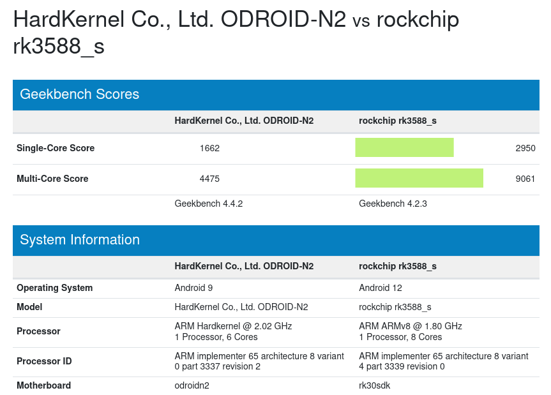Click the Geekbench 4.2.3 version text
This screenshot has height=395, width=551.
point(393,204)
